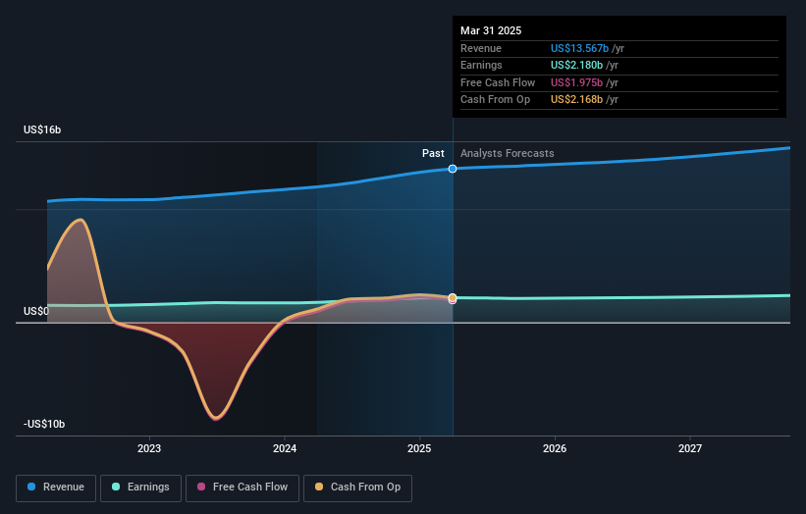Viewport: 806px width, 514px height.
Task: Click the tooltip date 'Mar 31 2025'
Action: pyautogui.click(x=491, y=30)
